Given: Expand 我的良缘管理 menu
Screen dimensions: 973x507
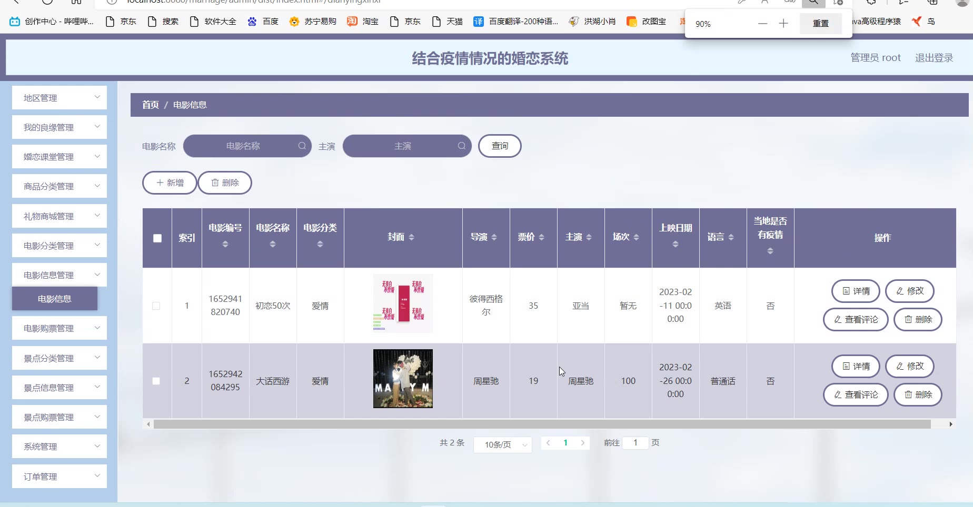Looking at the screenshot, I should tap(59, 127).
